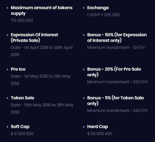Screen dimensions: 155x142
Task: Click the $ 50 000 000 hard cap value
Action: pyautogui.click(x=100, y=134)
